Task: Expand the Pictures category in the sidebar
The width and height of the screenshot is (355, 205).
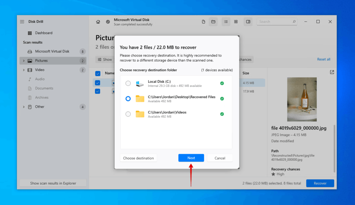Action: [23, 60]
